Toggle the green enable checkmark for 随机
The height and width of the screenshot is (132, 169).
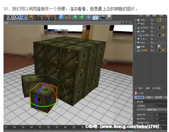156,24
